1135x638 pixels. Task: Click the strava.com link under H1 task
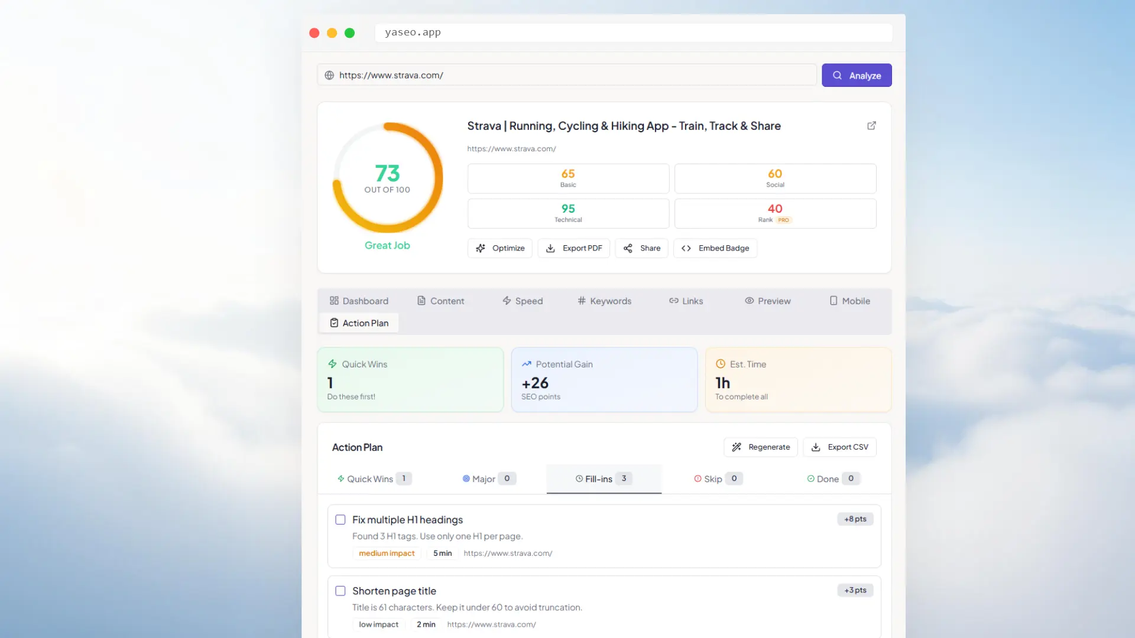[508, 554]
